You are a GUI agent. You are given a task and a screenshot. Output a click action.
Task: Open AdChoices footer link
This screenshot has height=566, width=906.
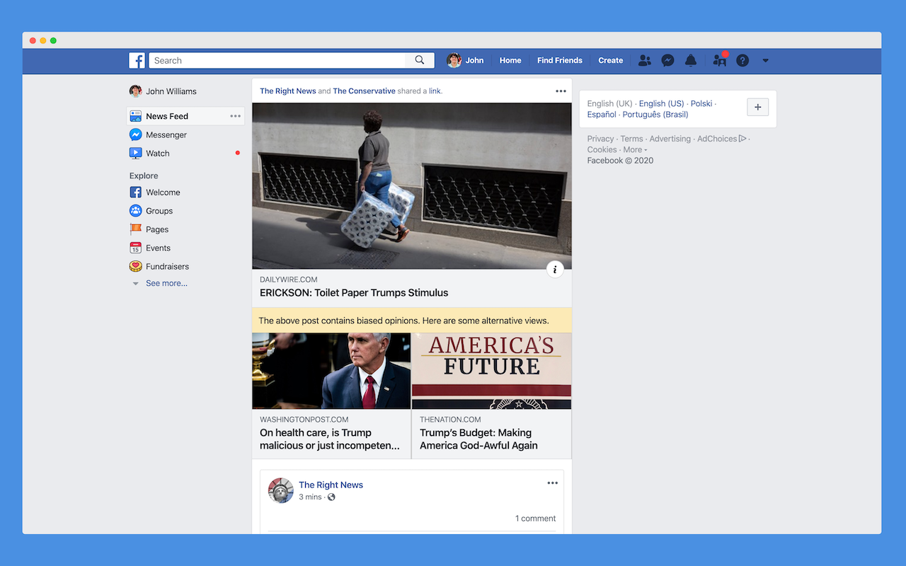(721, 139)
